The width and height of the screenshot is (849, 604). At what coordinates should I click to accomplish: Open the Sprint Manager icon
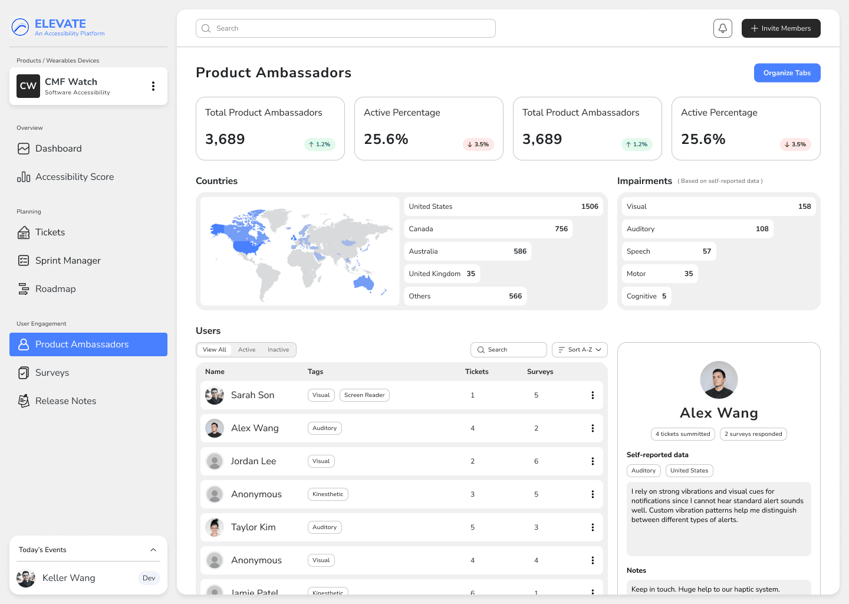(24, 260)
